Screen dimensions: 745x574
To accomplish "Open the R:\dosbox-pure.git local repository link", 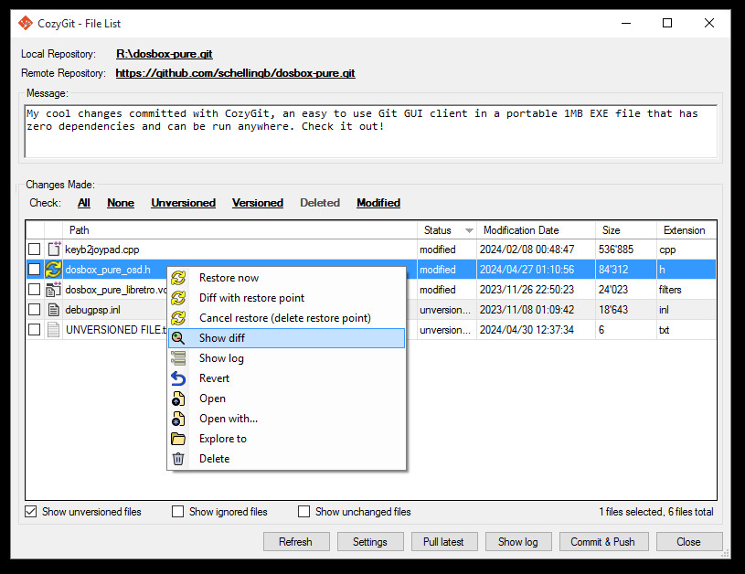I will coord(165,54).
